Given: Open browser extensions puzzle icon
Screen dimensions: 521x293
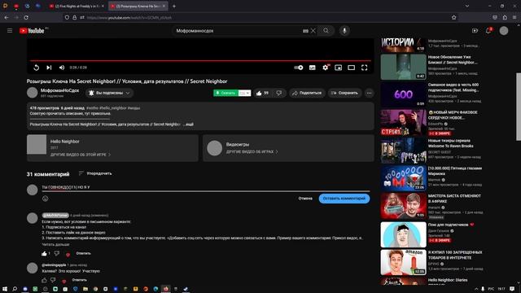Looking at the screenshot, I should [x=505, y=18].
